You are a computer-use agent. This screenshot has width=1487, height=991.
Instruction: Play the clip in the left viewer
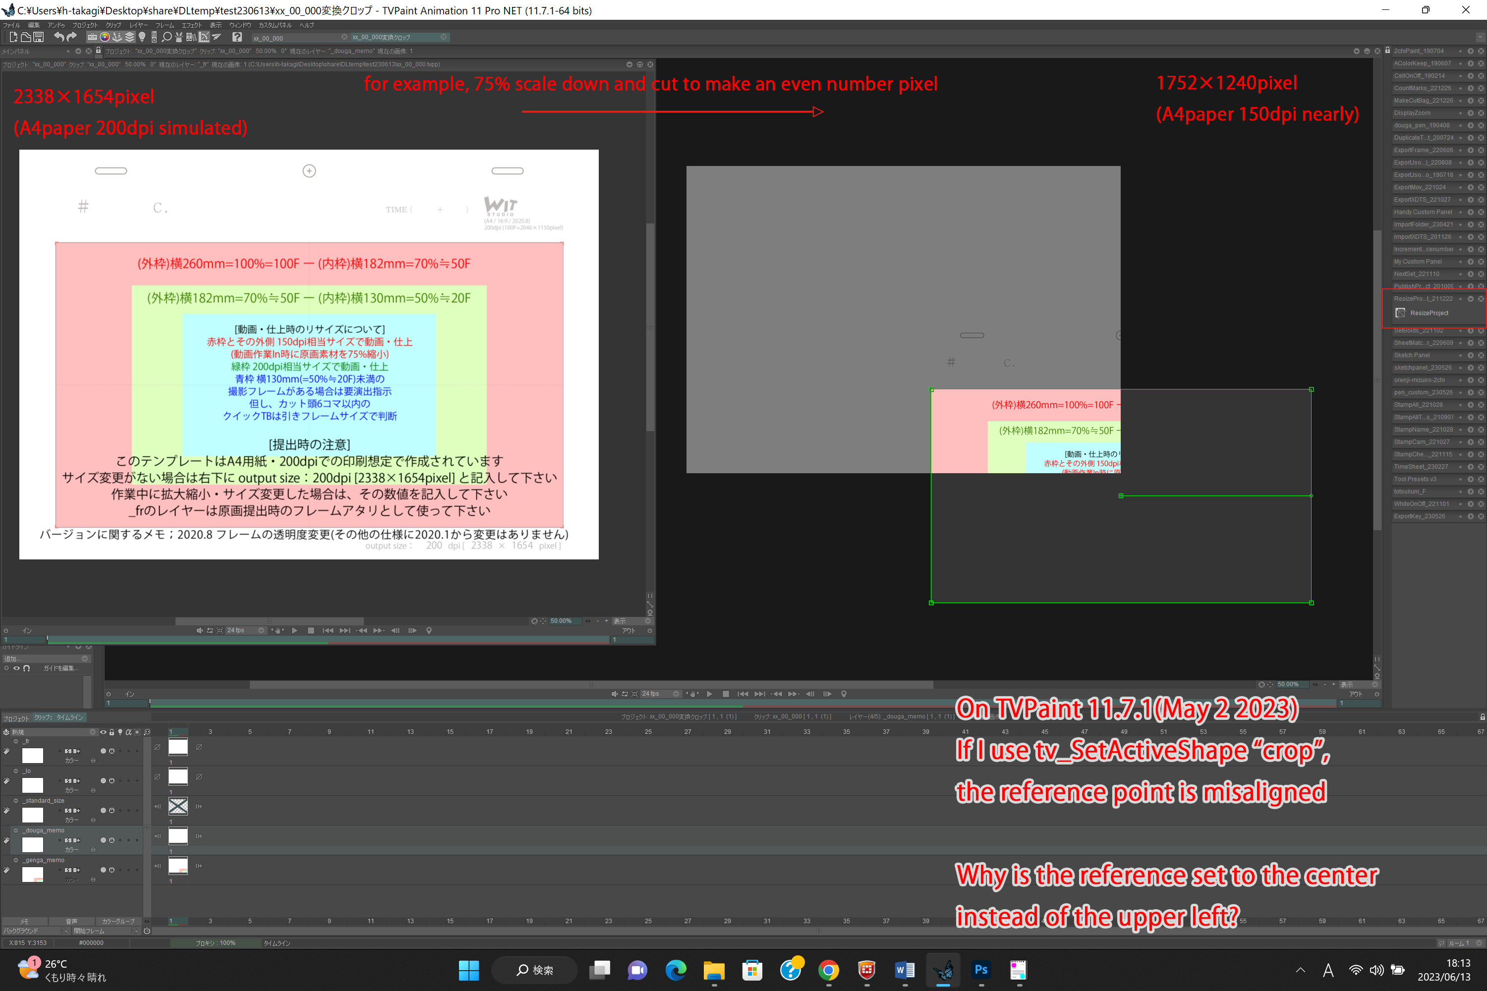[294, 631]
